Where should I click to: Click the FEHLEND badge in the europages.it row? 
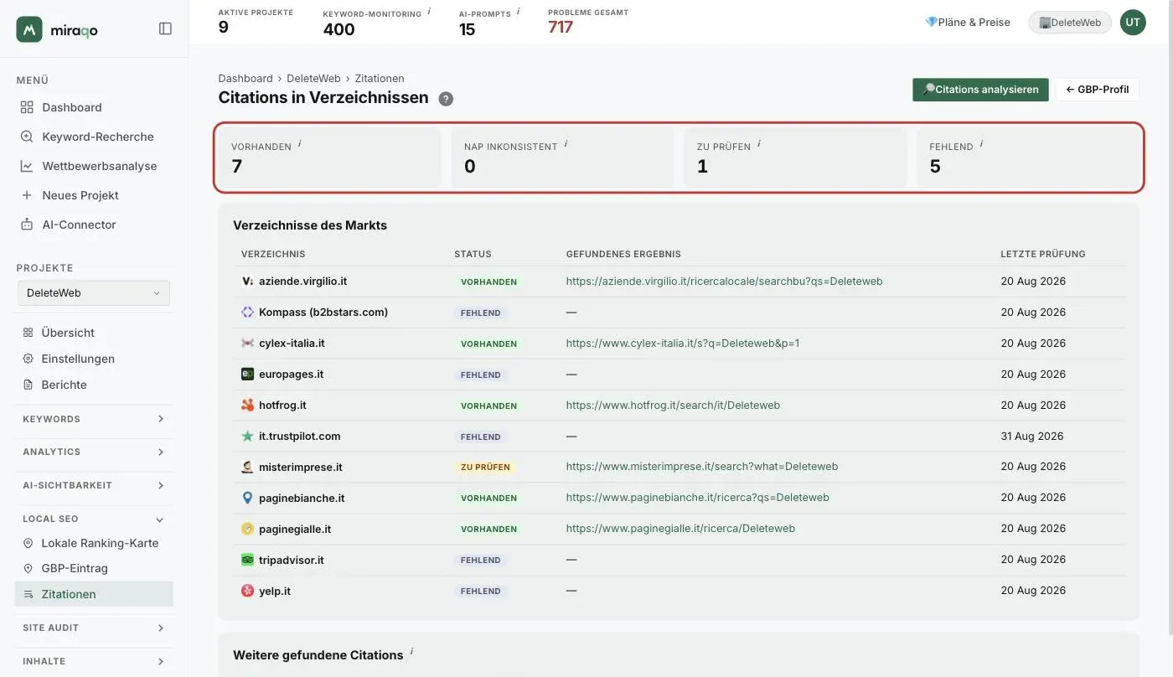[x=481, y=375]
